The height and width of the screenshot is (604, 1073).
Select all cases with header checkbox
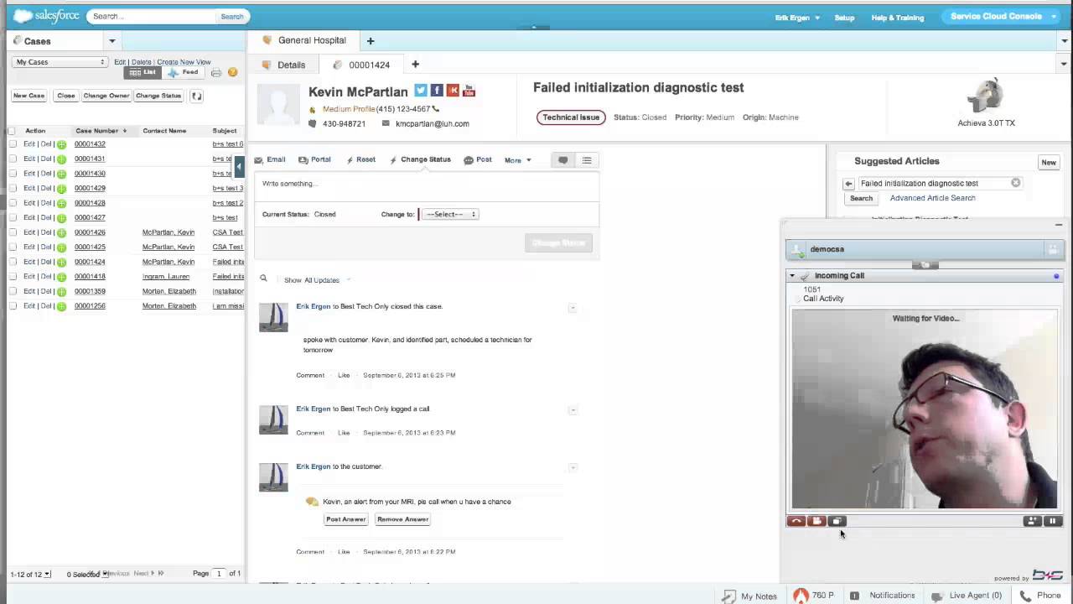click(12, 131)
